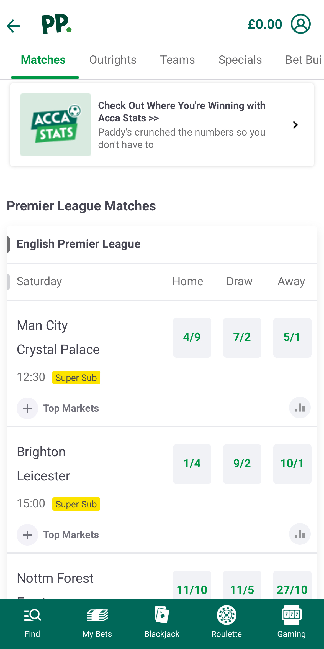Tap the back arrow
The width and height of the screenshot is (324, 649).
[x=13, y=26]
